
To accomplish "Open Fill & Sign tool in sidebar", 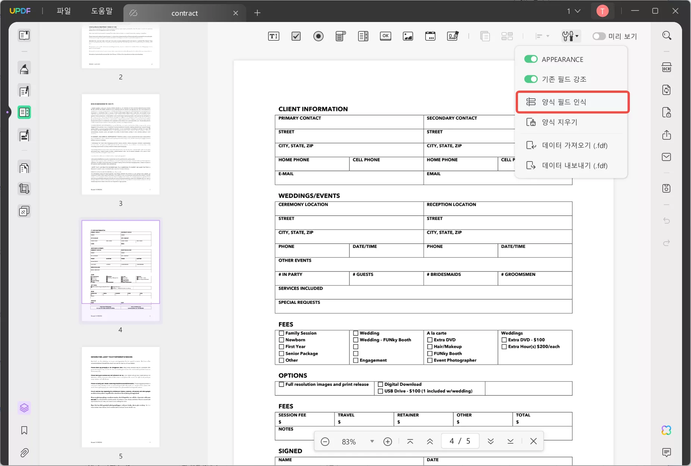I will (x=24, y=136).
